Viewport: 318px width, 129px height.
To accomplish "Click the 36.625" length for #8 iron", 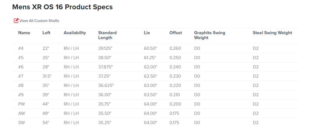I will [x=105, y=85].
